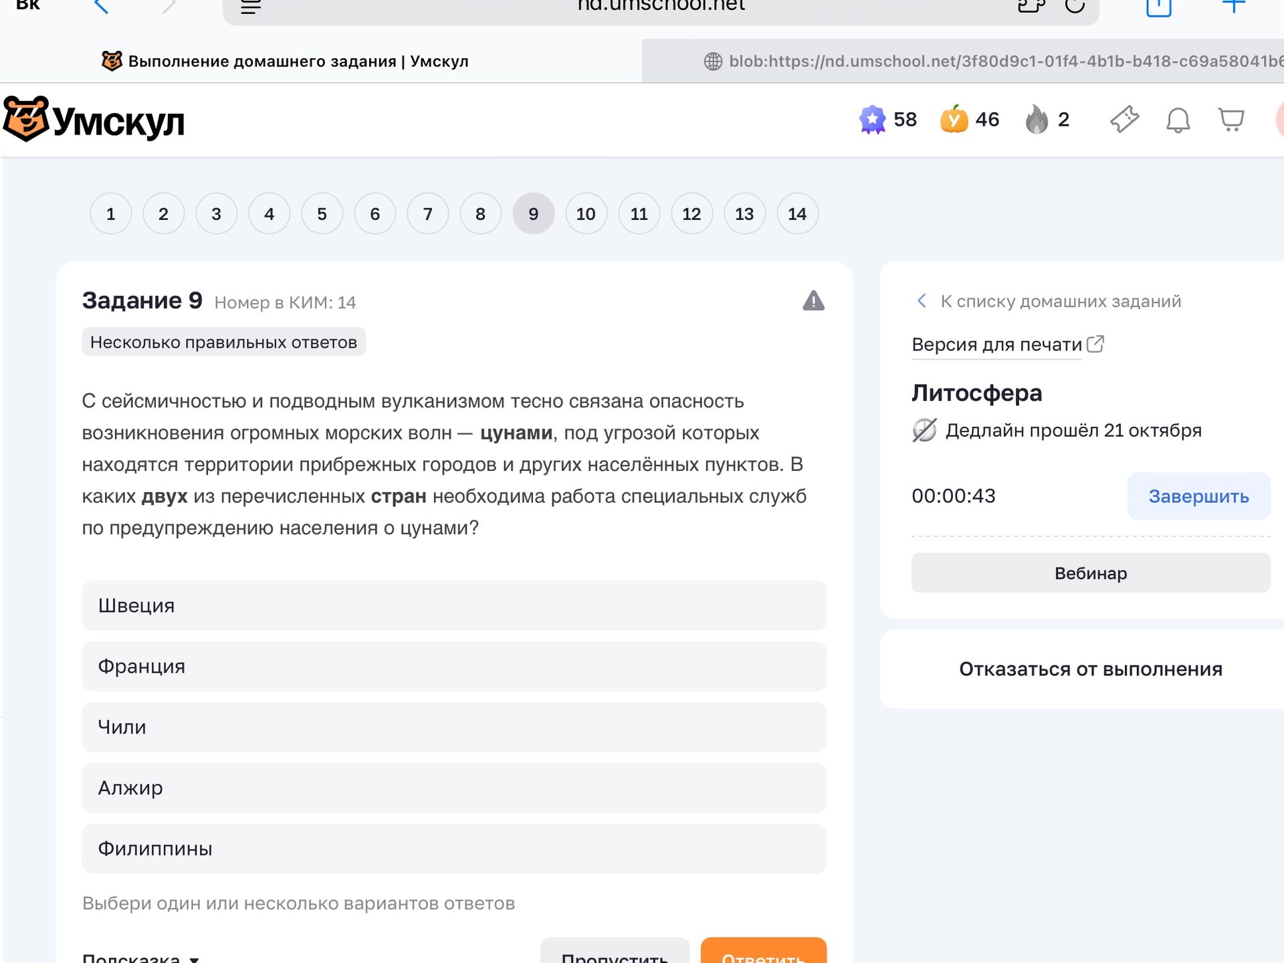The height and width of the screenshot is (963, 1284).
Task: Switch to the Выполнение домашнего задания tab
Action: [x=286, y=61]
